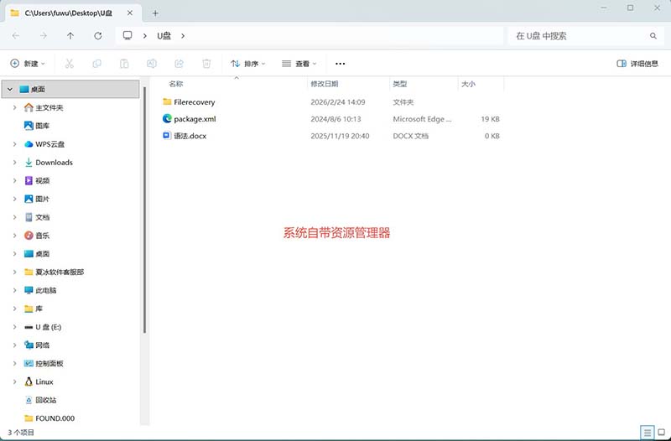Open WPS云盘 in the navigation pane
Viewport: 671px width, 441px height.
tap(49, 144)
